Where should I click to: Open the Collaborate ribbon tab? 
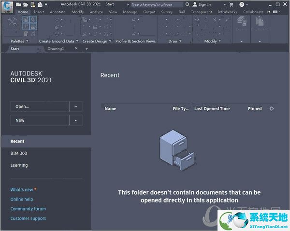[x=253, y=12]
